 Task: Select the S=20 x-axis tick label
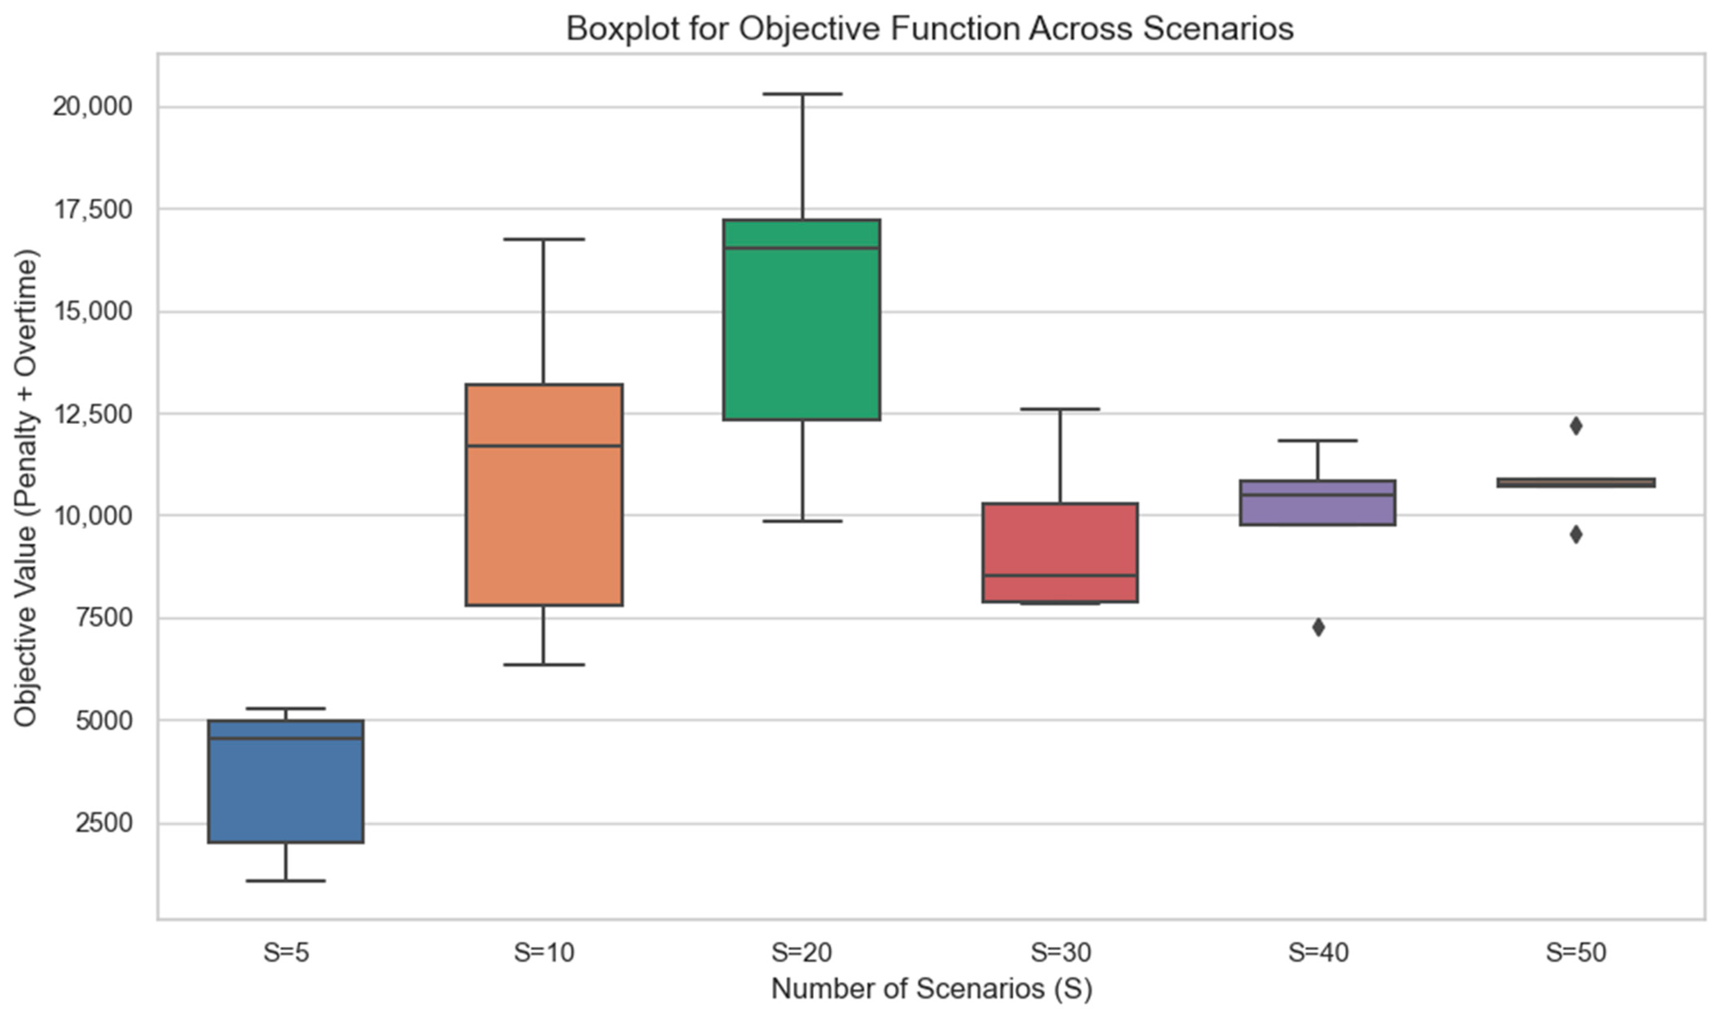pos(802,952)
